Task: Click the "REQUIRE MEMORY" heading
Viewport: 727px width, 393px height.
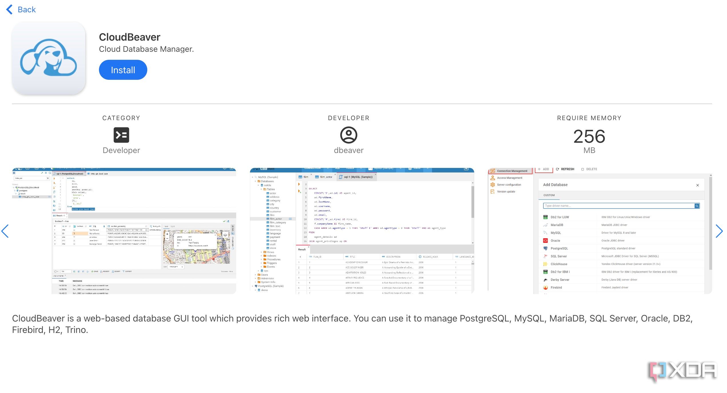Action: tap(589, 118)
